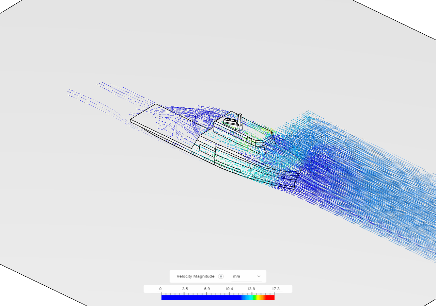
Task: Open the Velocity Magnitude field selector
Action: pos(196,276)
